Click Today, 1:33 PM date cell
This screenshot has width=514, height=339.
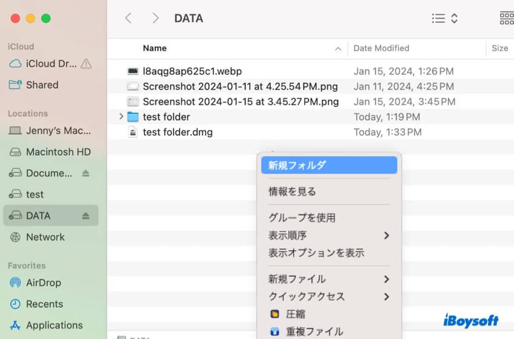click(388, 132)
